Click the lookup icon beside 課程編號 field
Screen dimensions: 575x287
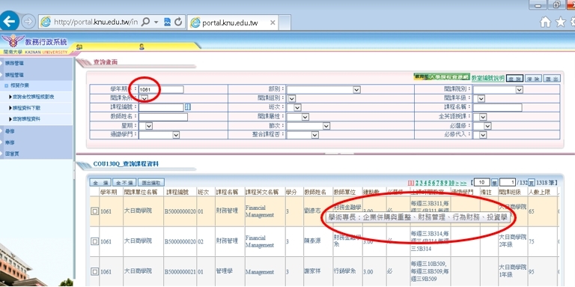188,107
